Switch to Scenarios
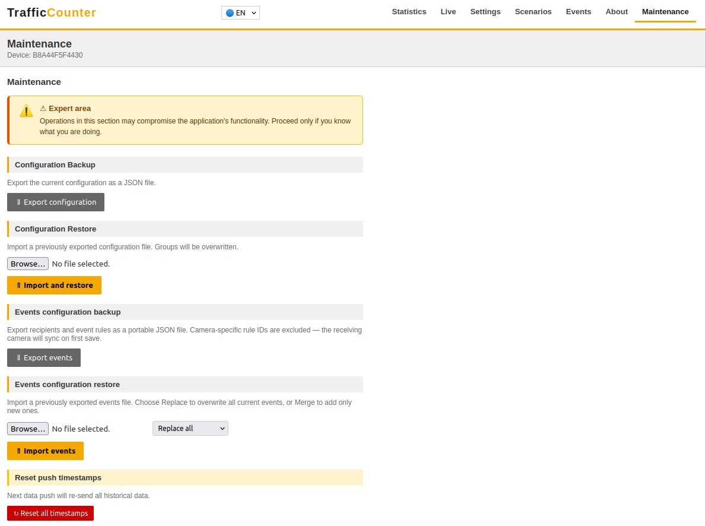Image resolution: width=706 pixels, height=526 pixels. click(x=533, y=12)
